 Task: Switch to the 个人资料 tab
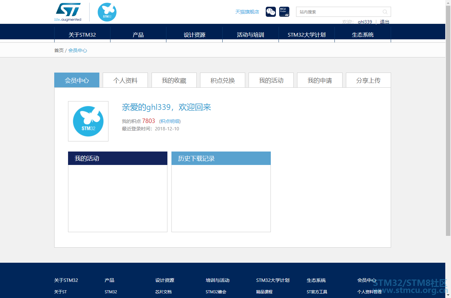tap(125, 80)
